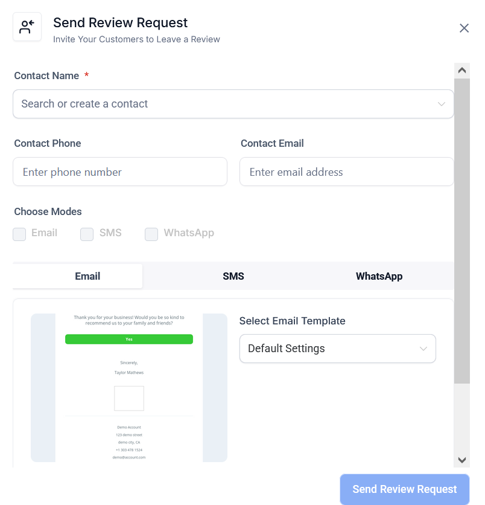Open the Select Email Template dropdown
This screenshot has width=485, height=505.
pyautogui.click(x=337, y=349)
